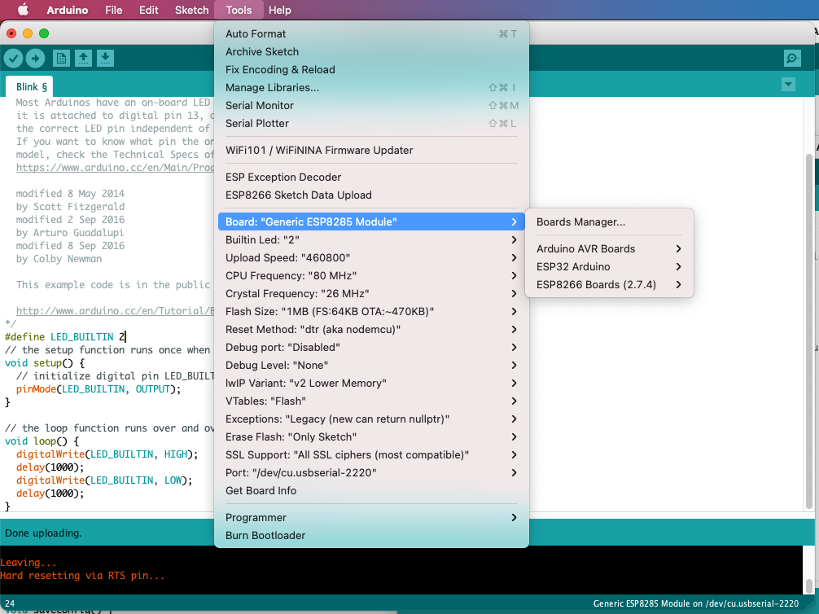The width and height of the screenshot is (819, 614).
Task: Open the arduino.cc/en/Main/Prod link in code
Action: tap(115, 168)
